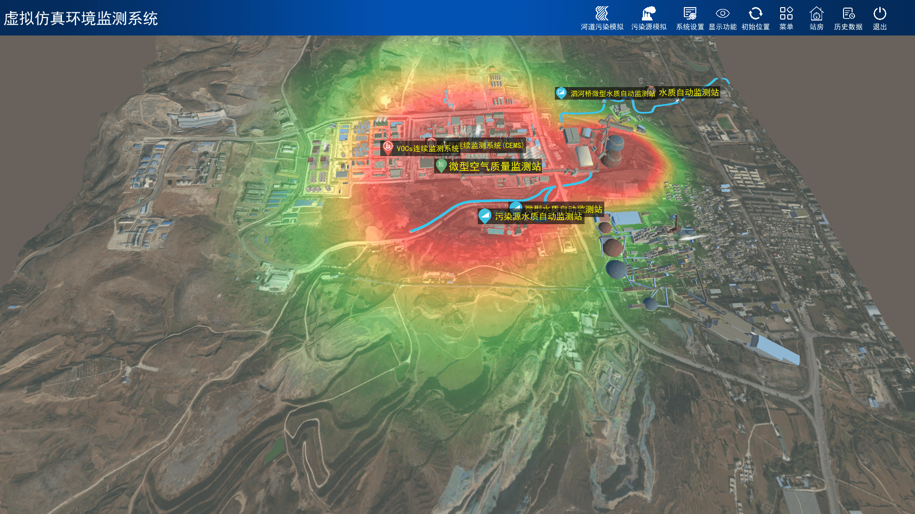Viewport: 915px width, 514px height.
Task: Click the 退出 power exit button
Action: [x=880, y=19]
